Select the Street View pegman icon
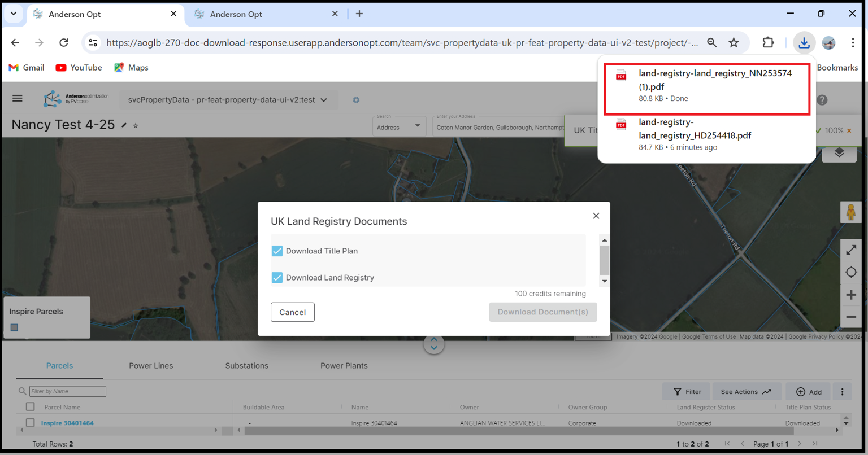The height and width of the screenshot is (455, 868). click(x=850, y=213)
